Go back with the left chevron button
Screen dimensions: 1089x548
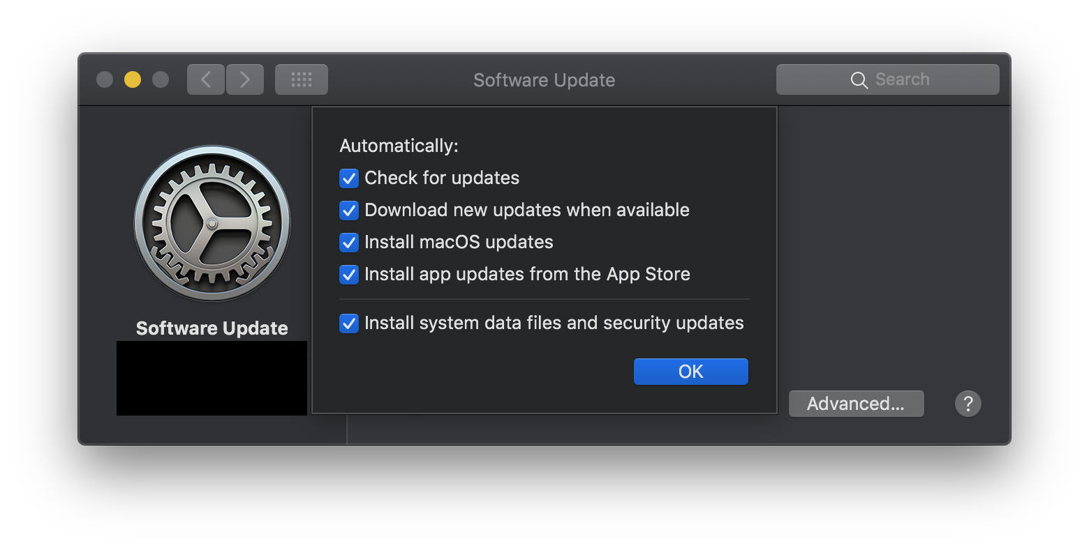(x=206, y=79)
